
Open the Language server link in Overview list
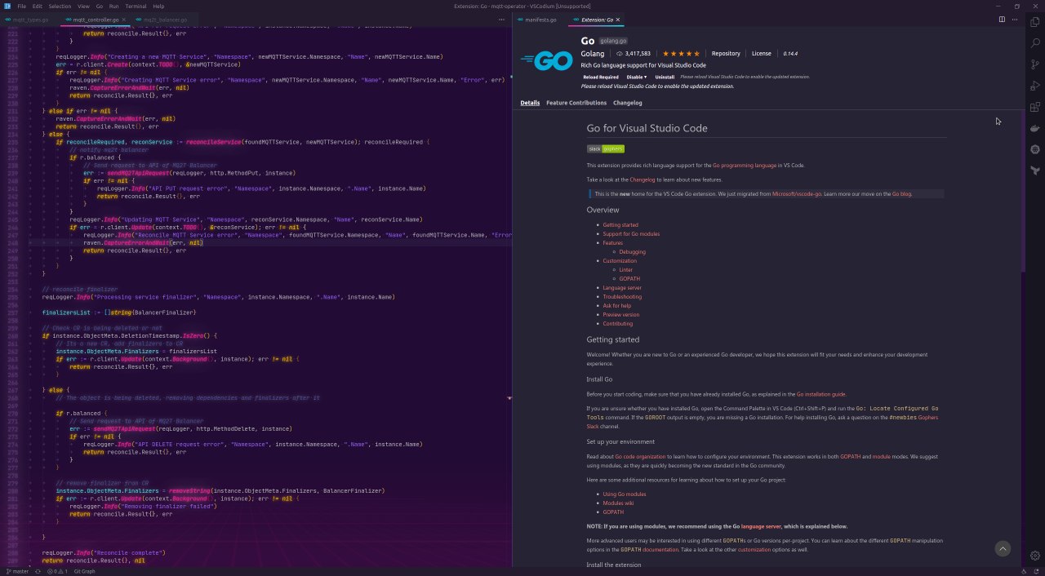click(x=622, y=288)
